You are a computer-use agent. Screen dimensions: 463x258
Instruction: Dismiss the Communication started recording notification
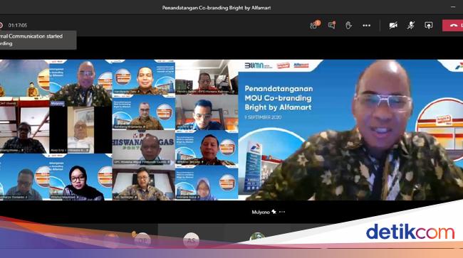pos(38,40)
